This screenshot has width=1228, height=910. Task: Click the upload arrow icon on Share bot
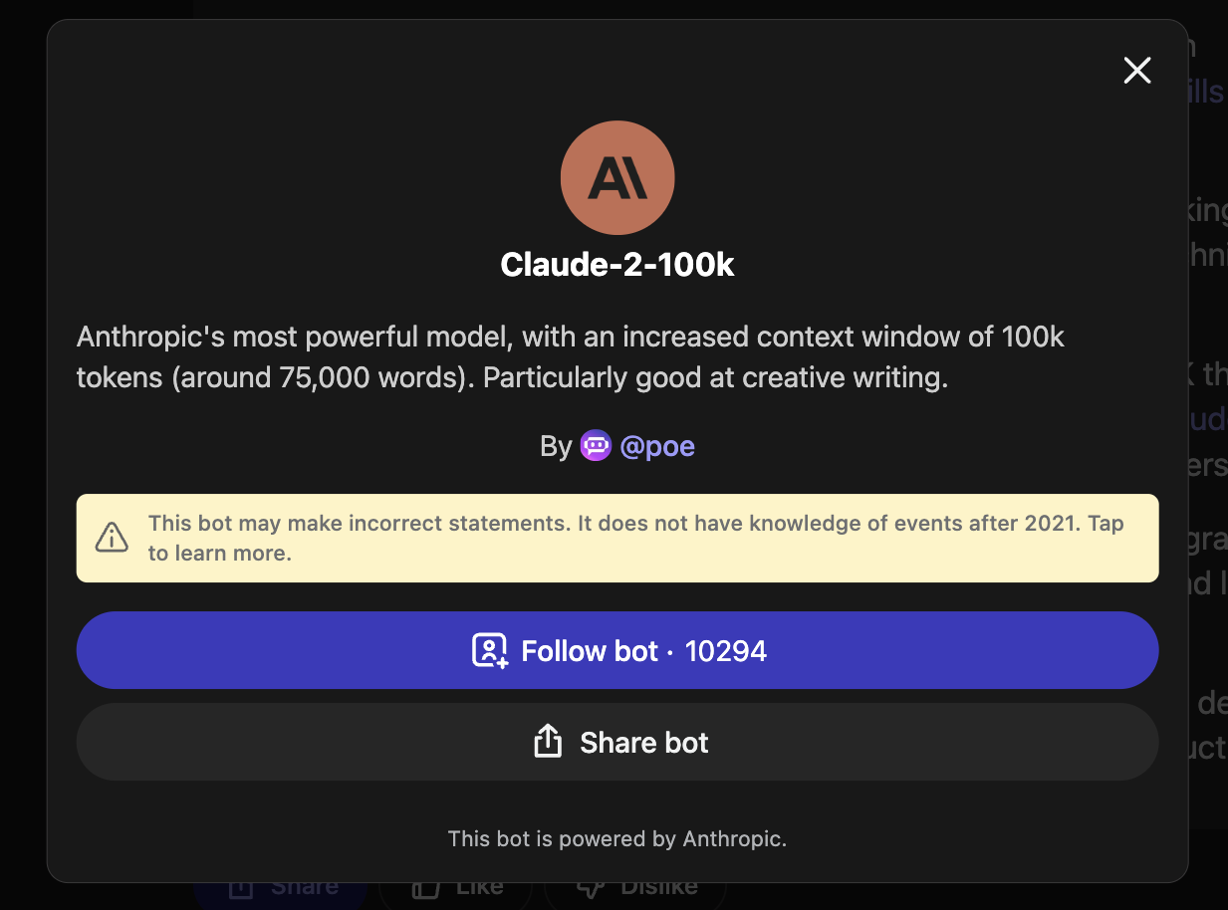coord(548,742)
